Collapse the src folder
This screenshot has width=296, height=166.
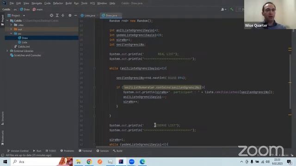pos(11,34)
